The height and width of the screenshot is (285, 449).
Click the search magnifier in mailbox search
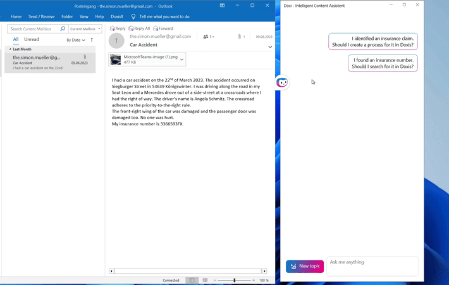click(x=63, y=29)
